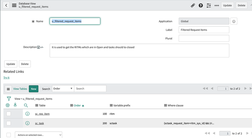Open the sc_req_item table link
Viewport: 252px width, 138px height.
pos(42,114)
